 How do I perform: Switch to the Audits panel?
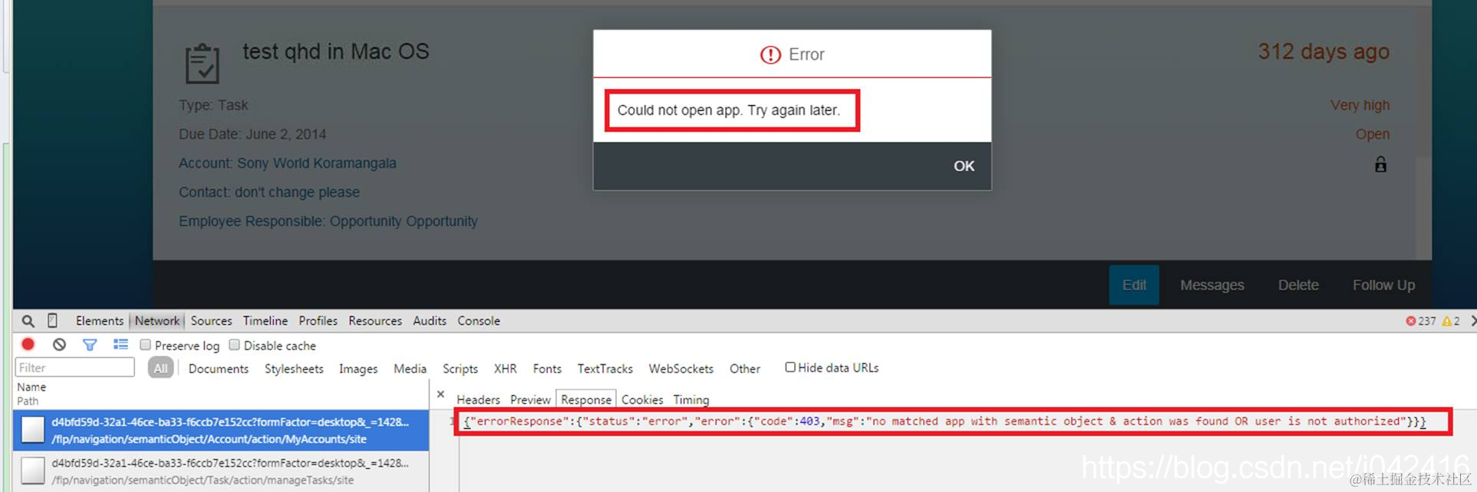(430, 321)
